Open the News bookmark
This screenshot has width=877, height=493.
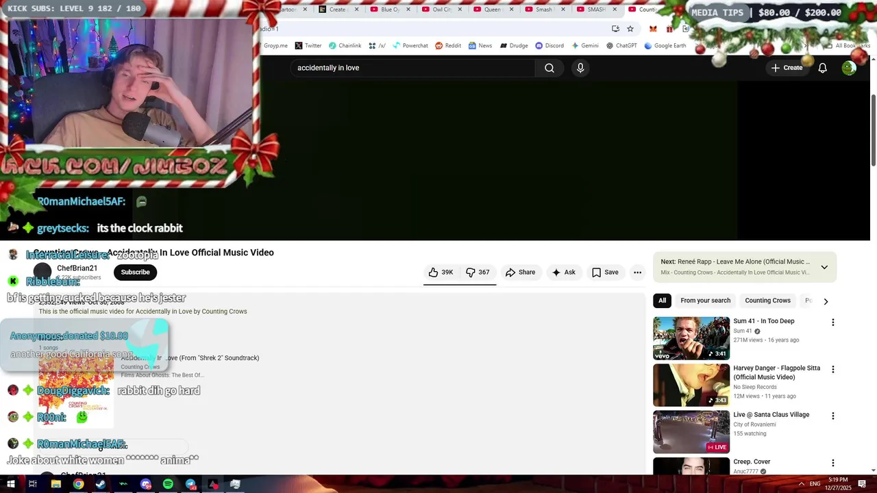pos(480,46)
